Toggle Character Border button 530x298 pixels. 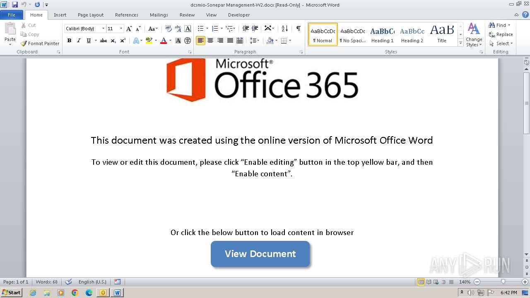[188, 29]
